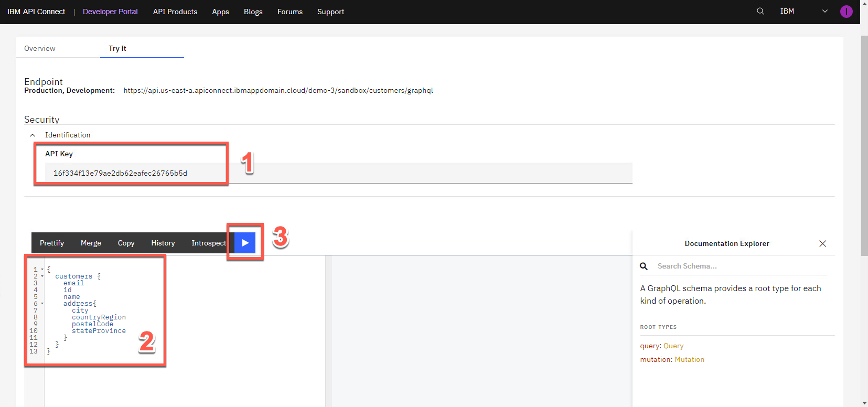The image size is (868, 407).
Task: Open query History
Action: click(163, 243)
